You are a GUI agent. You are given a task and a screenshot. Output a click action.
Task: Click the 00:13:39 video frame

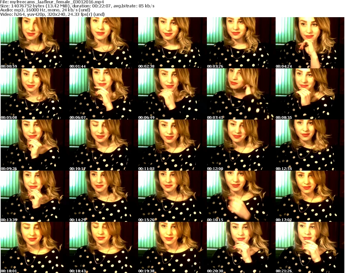point(35,196)
